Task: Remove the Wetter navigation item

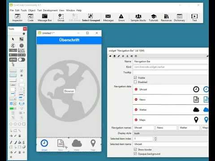Action: click(x=136, y=110)
